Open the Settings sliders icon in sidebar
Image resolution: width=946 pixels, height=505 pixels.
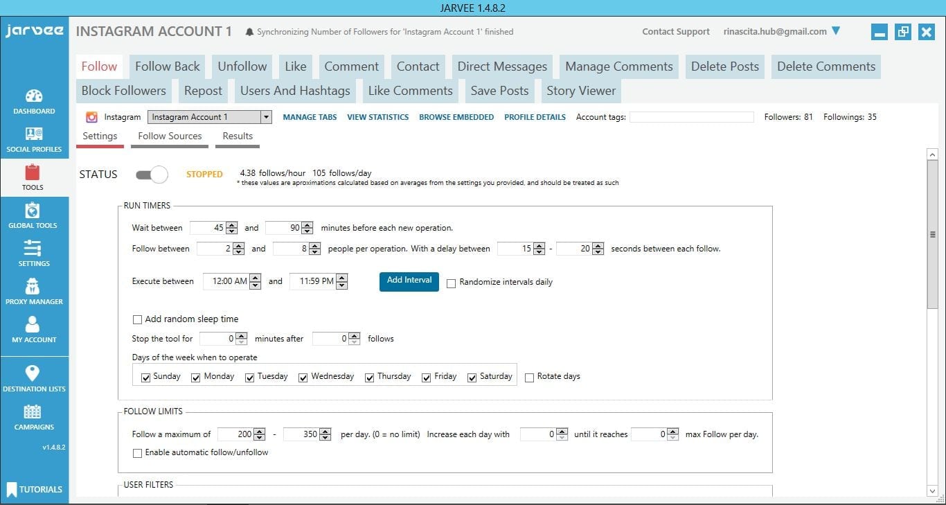33,248
